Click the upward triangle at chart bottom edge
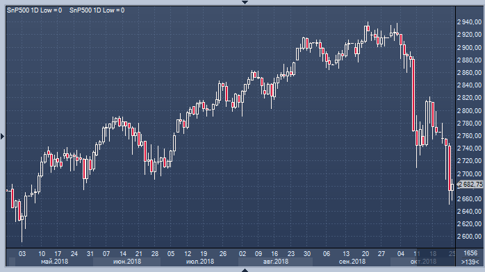The image size is (485, 272). pyautogui.click(x=245, y=270)
